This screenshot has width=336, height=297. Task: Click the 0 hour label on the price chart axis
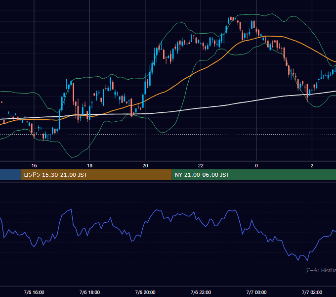pos(256,166)
